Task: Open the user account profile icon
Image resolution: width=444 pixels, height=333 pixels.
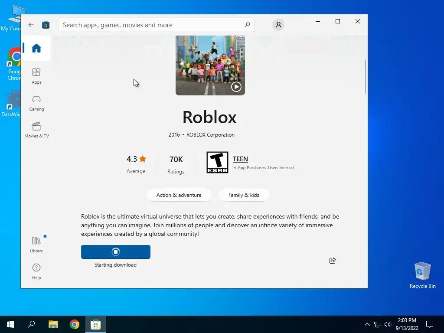Action: coord(278,25)
